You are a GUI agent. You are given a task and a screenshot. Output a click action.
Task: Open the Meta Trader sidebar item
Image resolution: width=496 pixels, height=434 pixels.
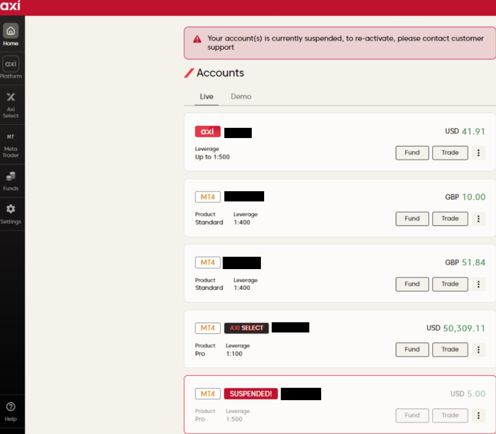point(11,145)
